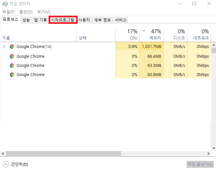
Task: Select Google Chrome row using 66.4MB
Action: pos(30,56)
